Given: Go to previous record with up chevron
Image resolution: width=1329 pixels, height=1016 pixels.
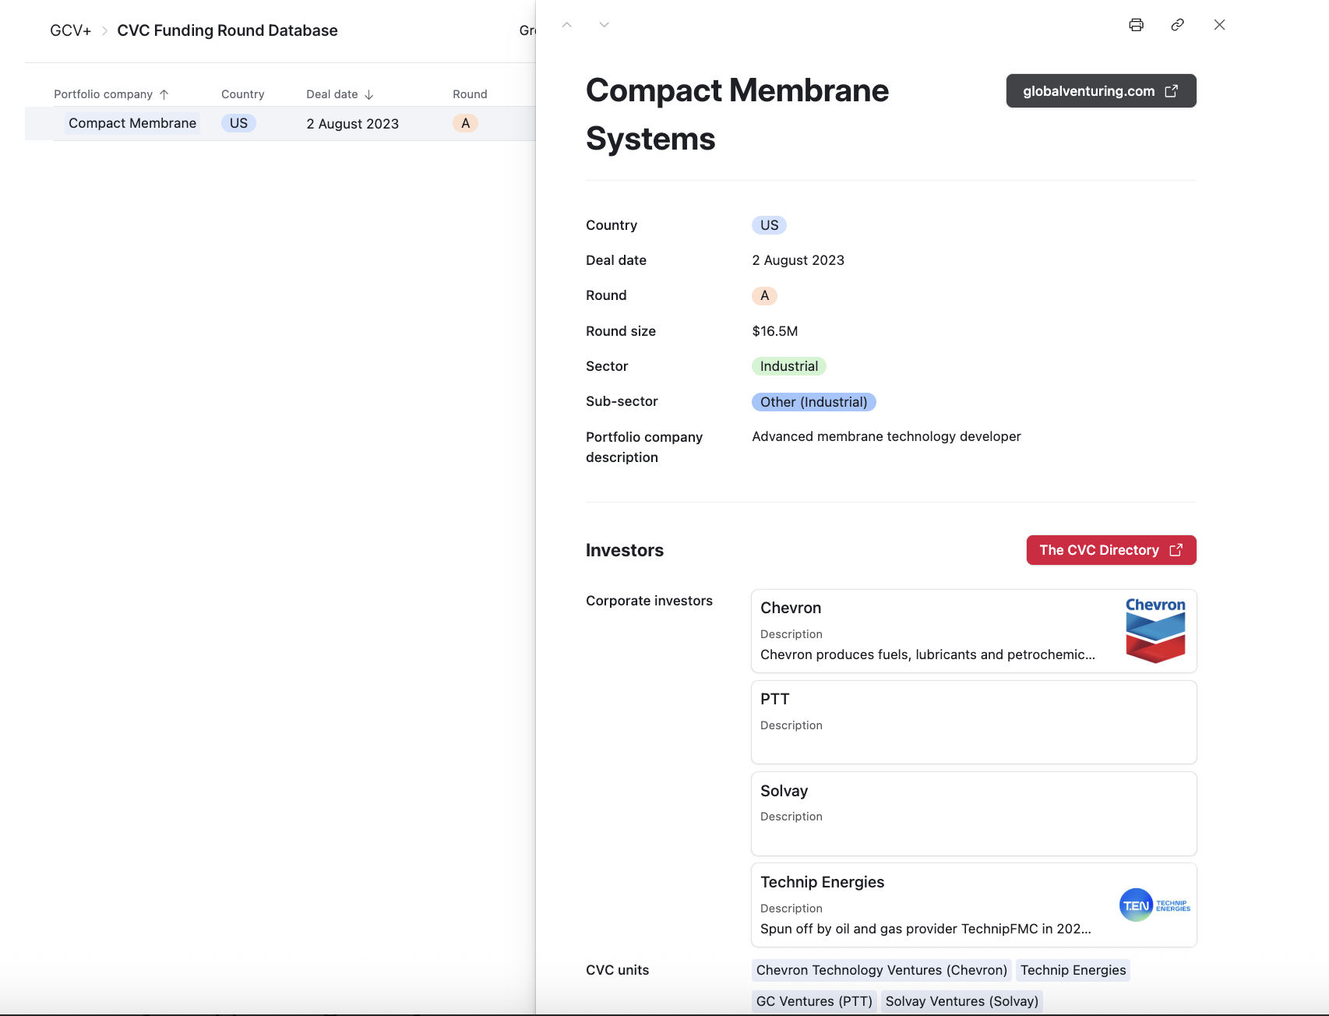Looking at the screenshot, I should tap(567, 25).
